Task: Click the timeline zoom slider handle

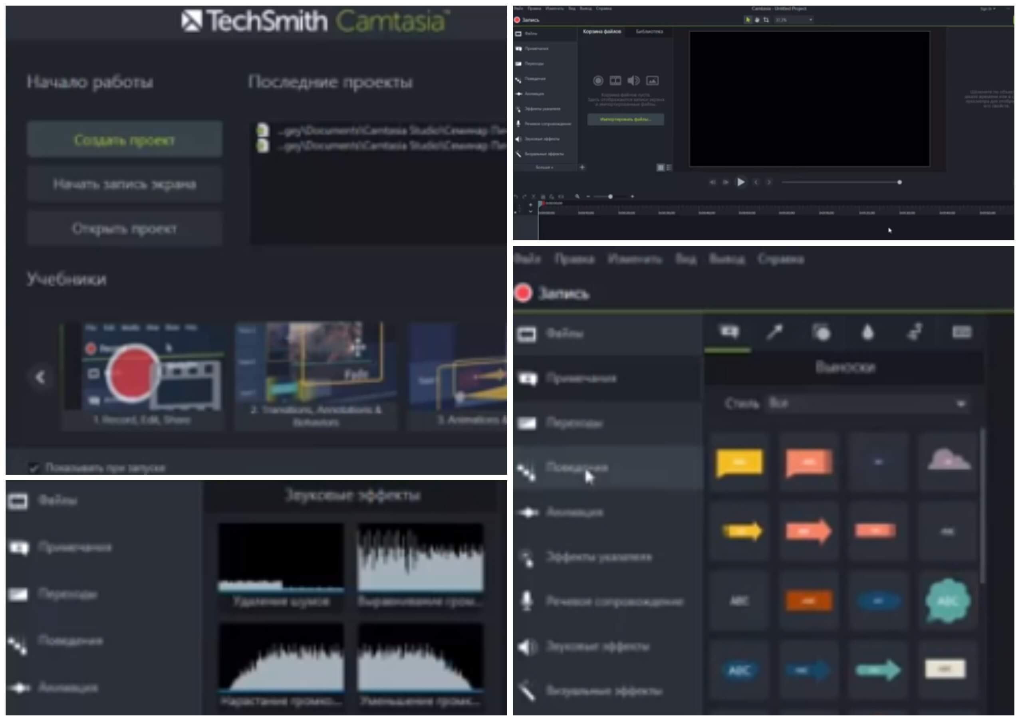Action: tap(610, 196)
